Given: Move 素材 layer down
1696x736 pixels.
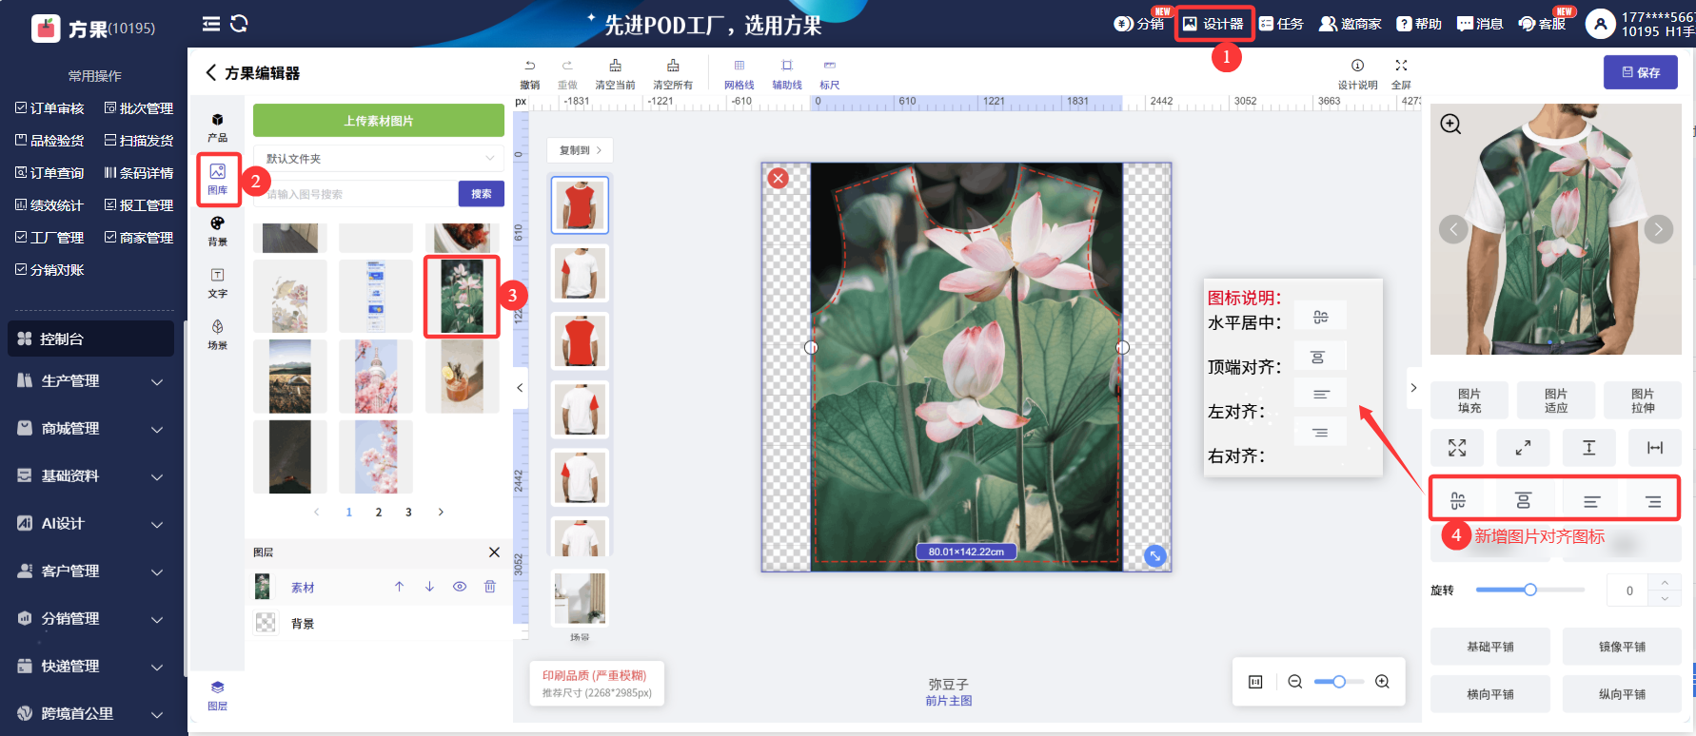Looking at the screenshot, I should point(429,587).
